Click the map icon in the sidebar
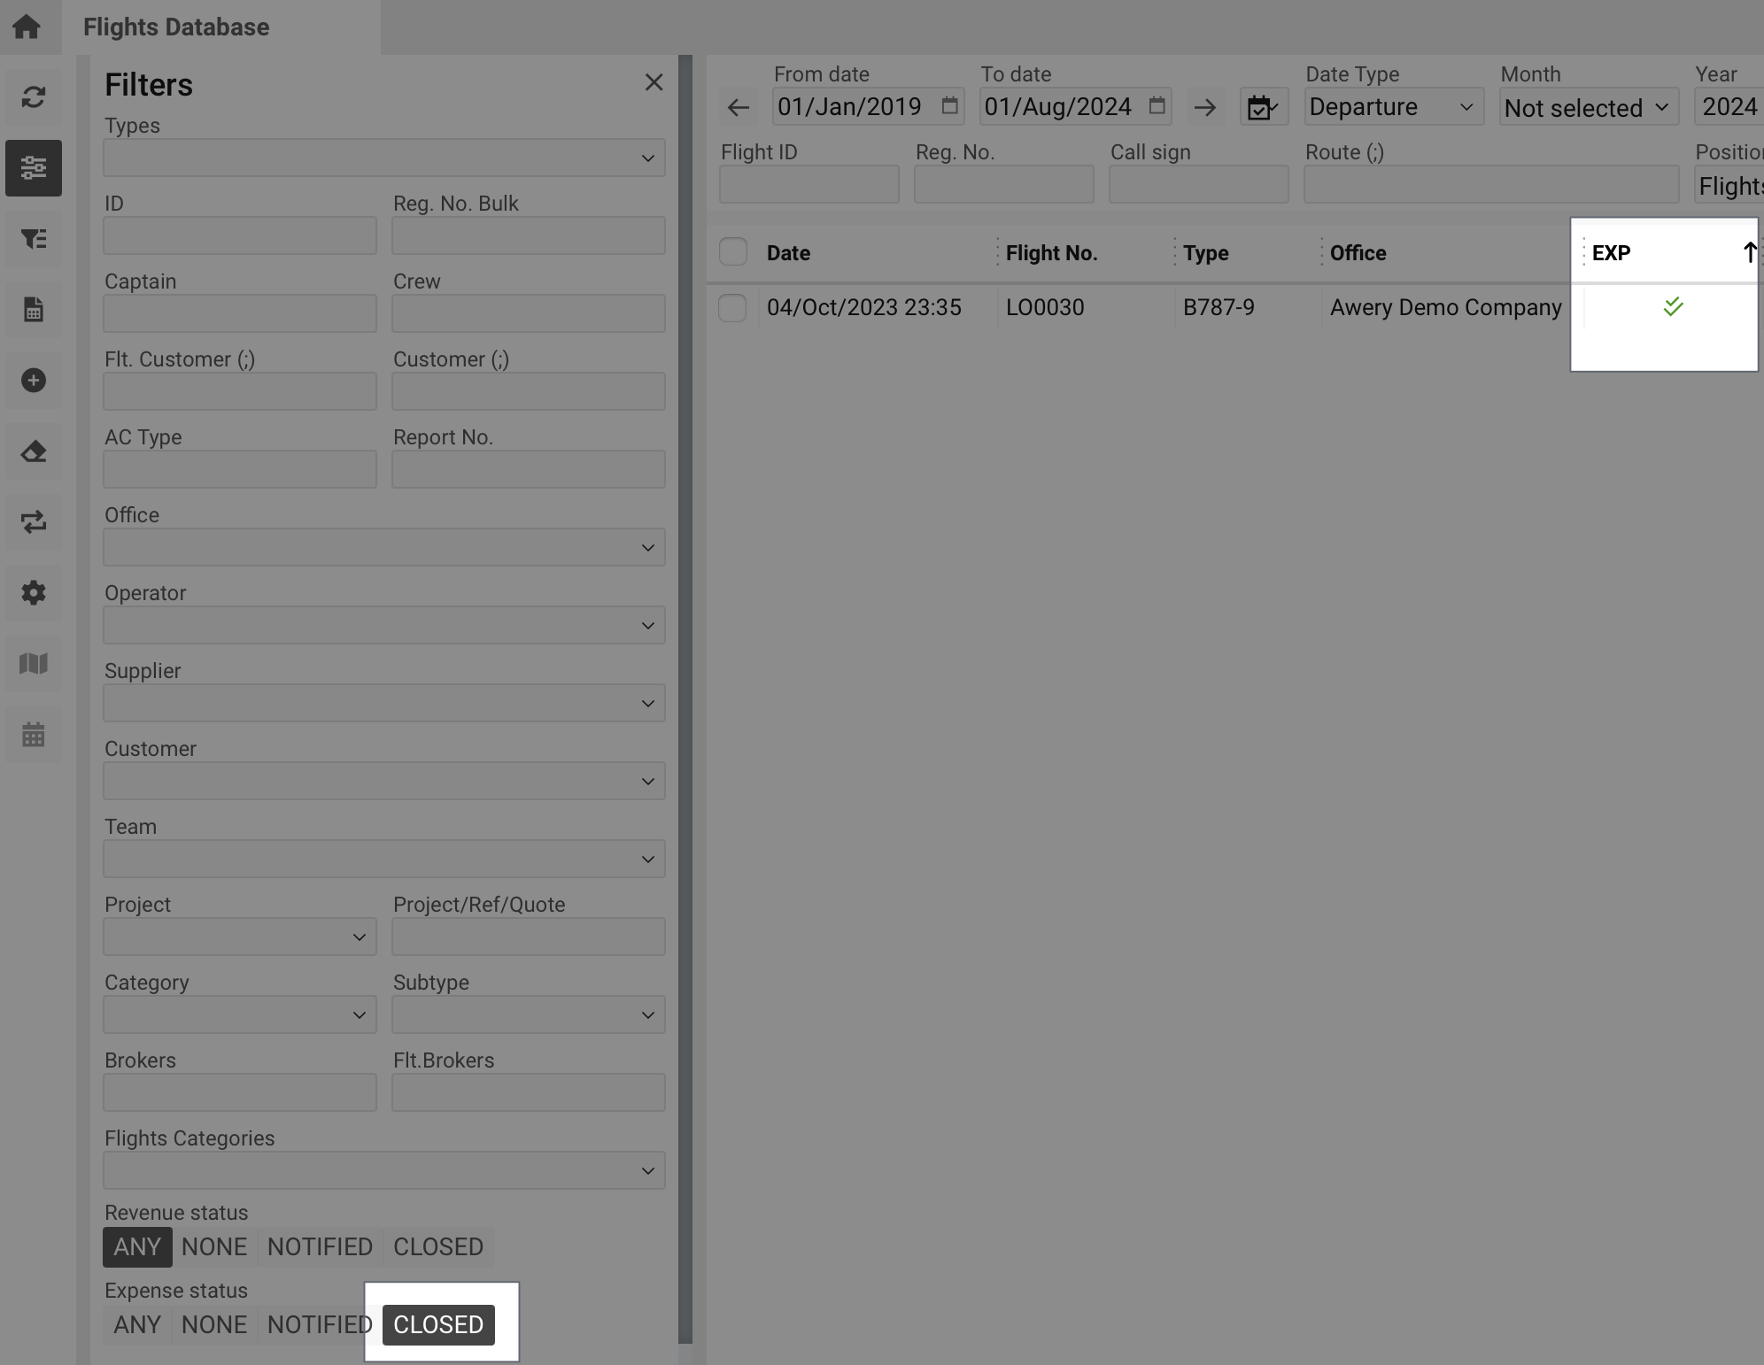This screenshot has height=1365, width=1764. (34, 664)
